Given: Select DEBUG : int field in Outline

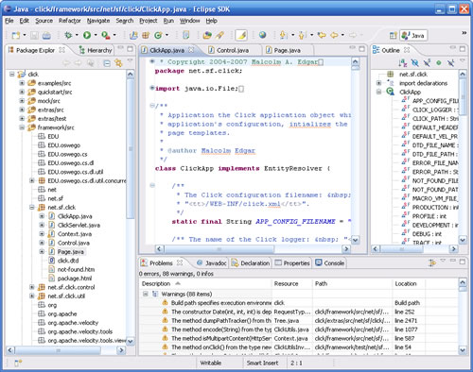Looking at the screenshot, I should point(427,234).
